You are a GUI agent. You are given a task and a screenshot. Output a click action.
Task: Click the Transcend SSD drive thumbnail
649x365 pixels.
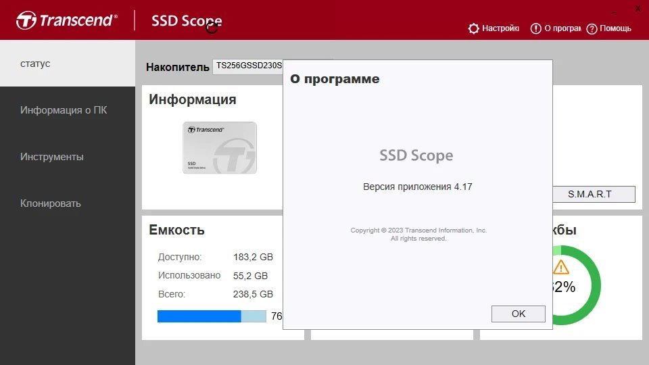[220, 148]
